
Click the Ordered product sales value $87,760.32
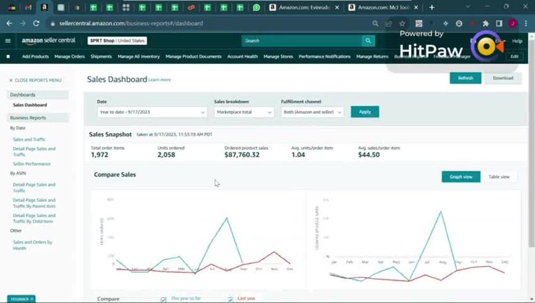(242, 155)
